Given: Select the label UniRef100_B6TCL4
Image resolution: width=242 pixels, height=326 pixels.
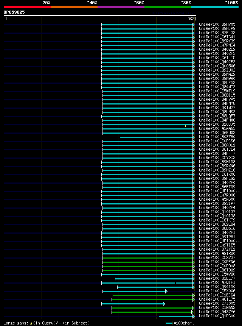Looking at the screenshot, I should pyautogui.click(x=217, y=150).
